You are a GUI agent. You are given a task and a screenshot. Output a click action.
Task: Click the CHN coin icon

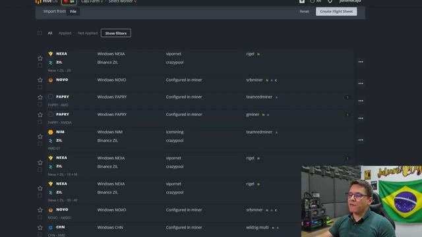(51, 228)
